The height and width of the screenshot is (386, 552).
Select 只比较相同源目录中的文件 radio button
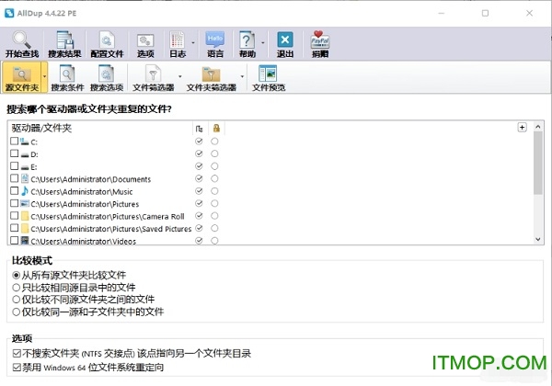click(16, 287)
